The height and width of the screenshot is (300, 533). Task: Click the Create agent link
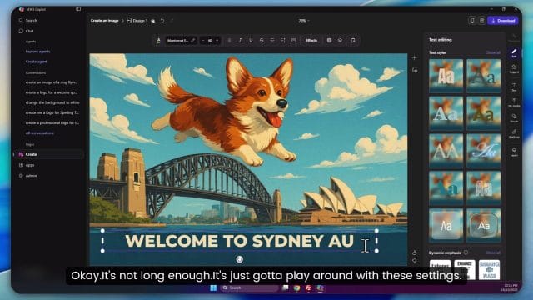[x=36, y=62]
